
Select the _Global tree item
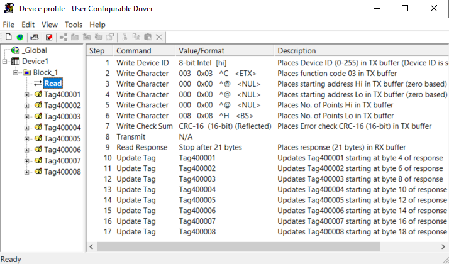35,50
